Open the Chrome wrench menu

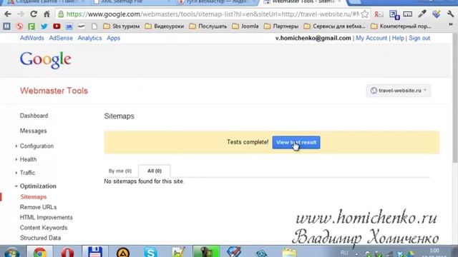coord(450,14)
